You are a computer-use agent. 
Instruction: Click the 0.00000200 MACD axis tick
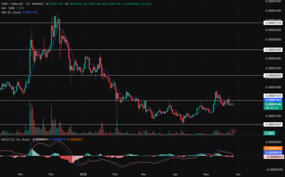(x=273, y=142)
